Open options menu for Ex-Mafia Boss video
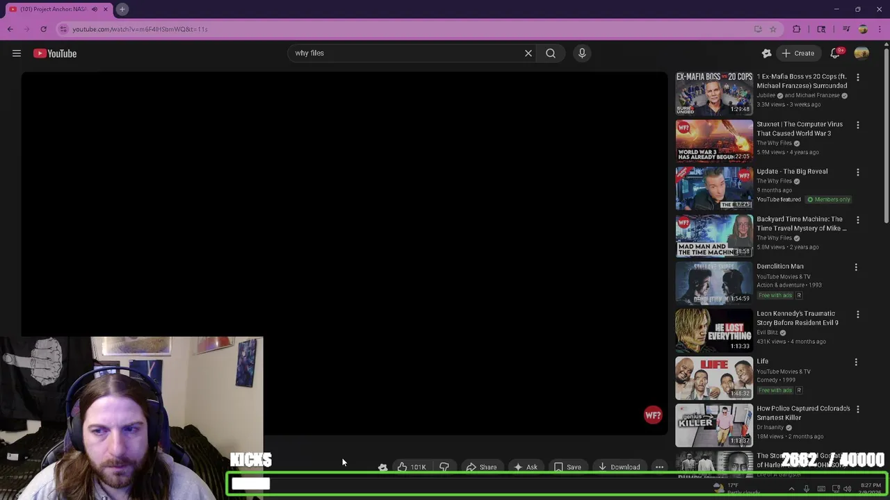890x500 pixels. [858, 78]
